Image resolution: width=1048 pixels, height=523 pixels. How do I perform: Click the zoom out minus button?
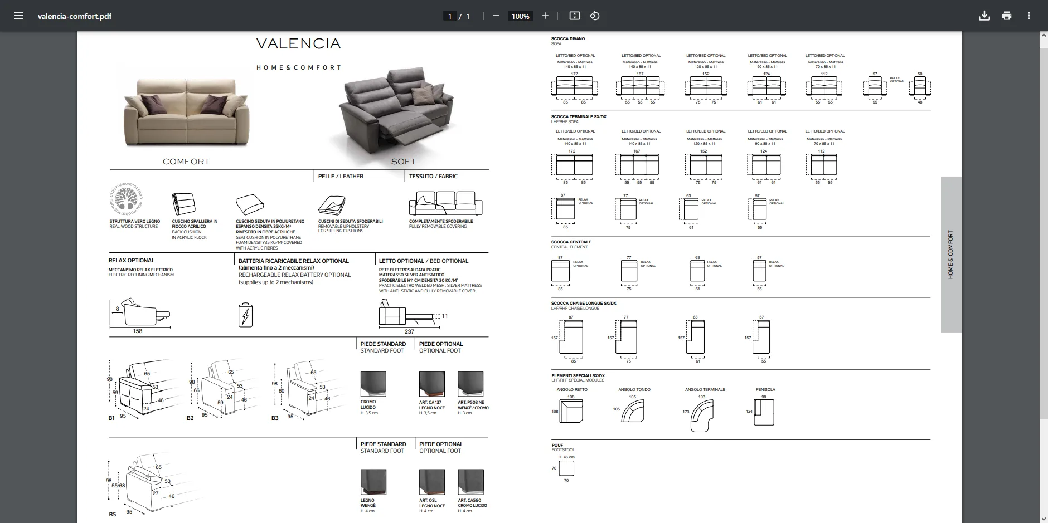pyautogui.click(x=496, y=16)
